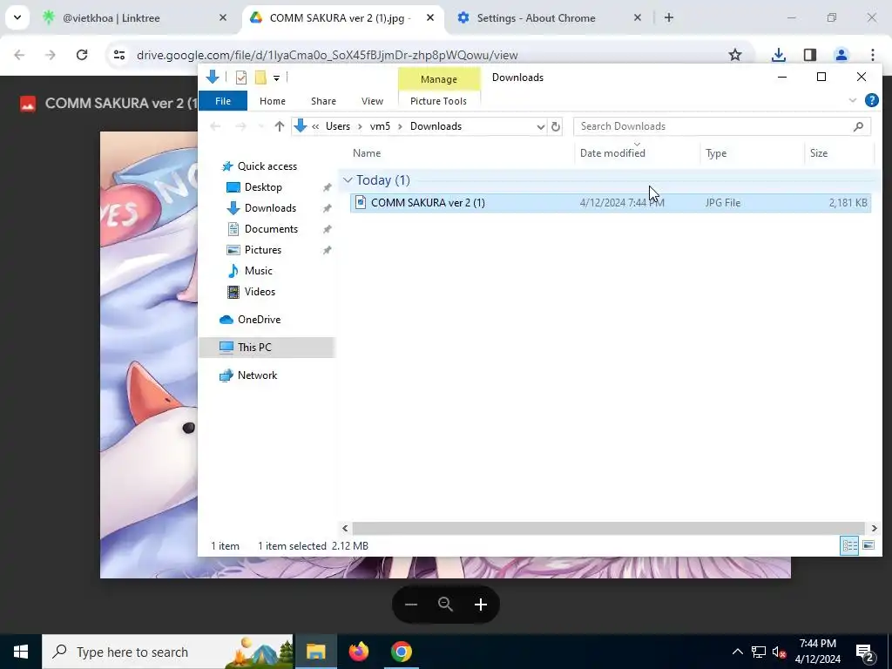Go up one folder level arrow
This screenshot has width=892, height=669.
280,126
